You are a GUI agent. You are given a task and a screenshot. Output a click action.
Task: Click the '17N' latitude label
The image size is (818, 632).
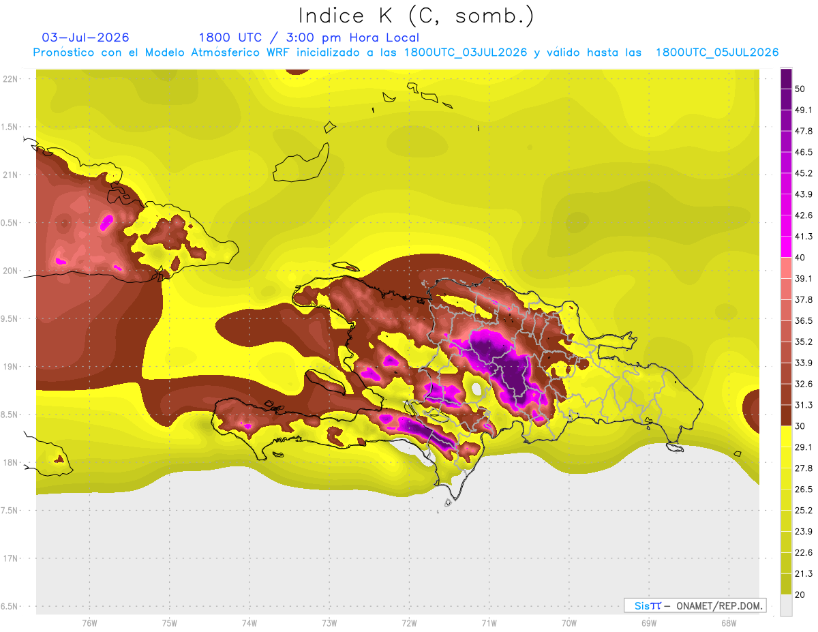click(x=10, y=558)
